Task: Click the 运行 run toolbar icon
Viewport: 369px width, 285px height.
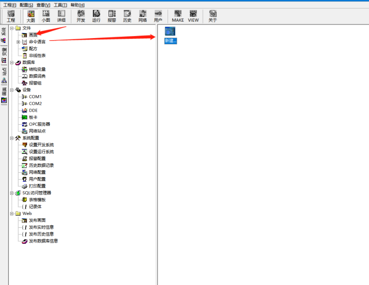Action: (96, 16)
